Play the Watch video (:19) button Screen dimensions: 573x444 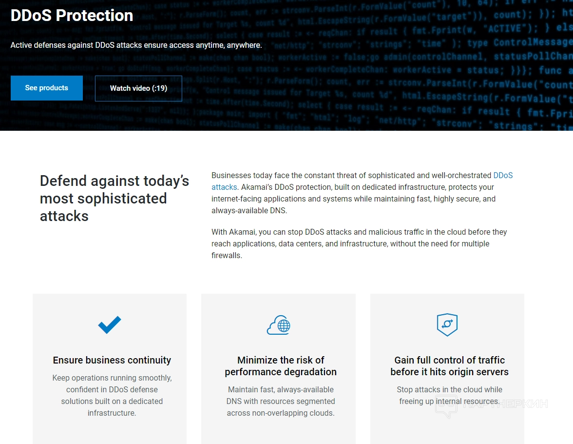tap(138, 88)
